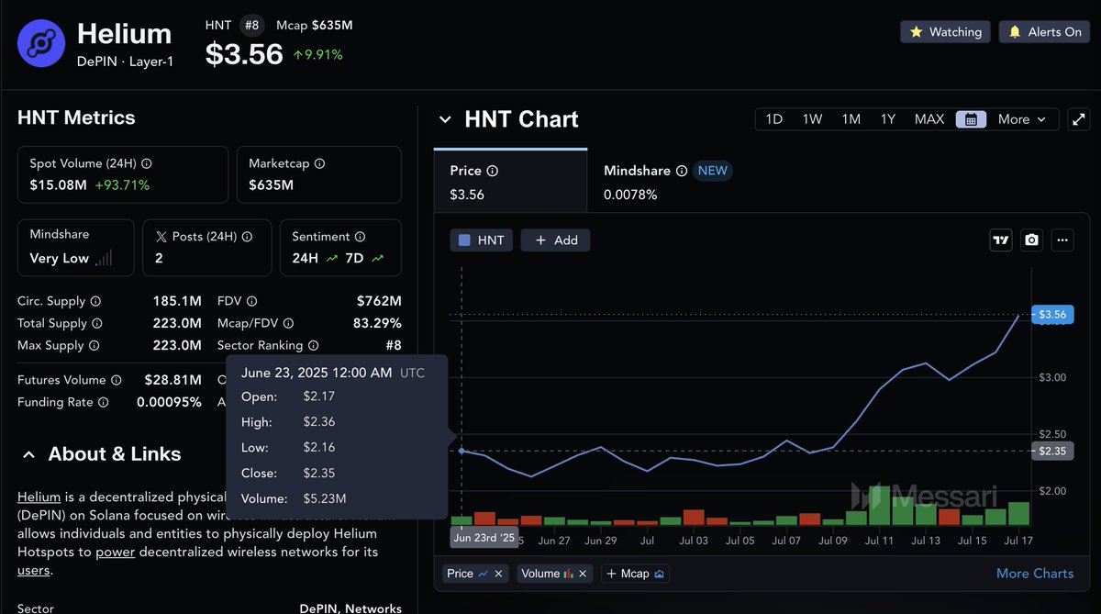Click the 83.29% Mcap/FDV value
The height and width of the screenshot is (614, 1101).
(377, 323)
